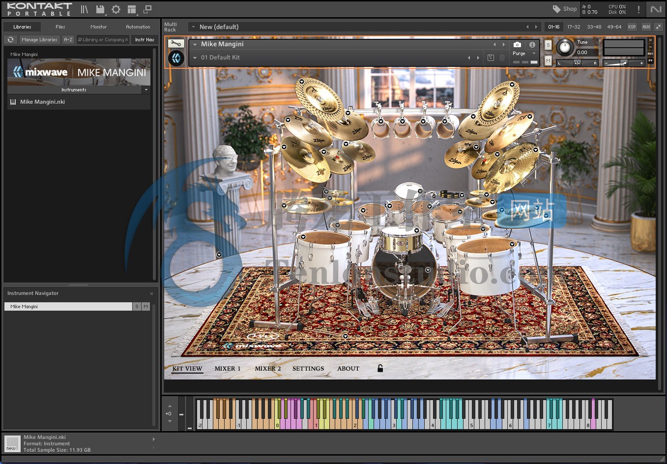Viewport: 667px width, 464px height.
Task: Clear the library search field
Action: coord(126,40)
